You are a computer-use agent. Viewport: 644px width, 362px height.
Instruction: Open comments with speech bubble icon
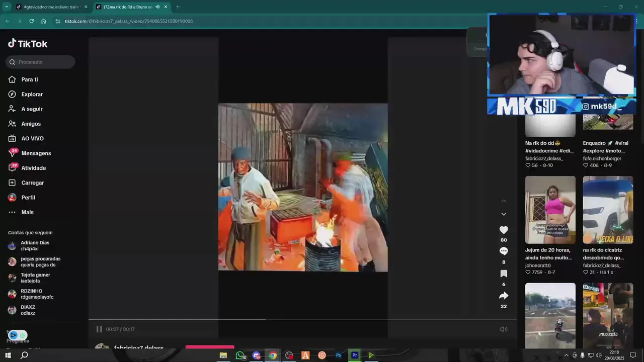504,251
